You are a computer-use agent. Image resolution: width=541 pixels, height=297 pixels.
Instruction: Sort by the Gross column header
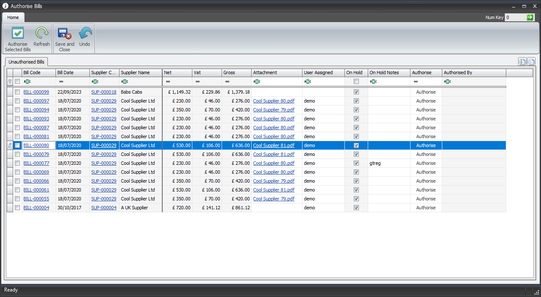tap(236, 72)
